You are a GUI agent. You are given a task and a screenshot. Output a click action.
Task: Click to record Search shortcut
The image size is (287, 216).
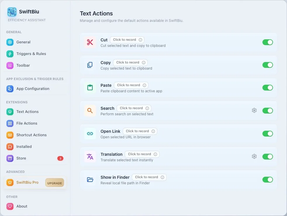point(134,108)
